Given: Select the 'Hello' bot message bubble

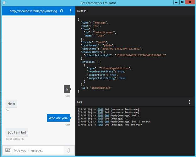Looking at the screenshot, I should pyautogui.click(x=11, y=104).
